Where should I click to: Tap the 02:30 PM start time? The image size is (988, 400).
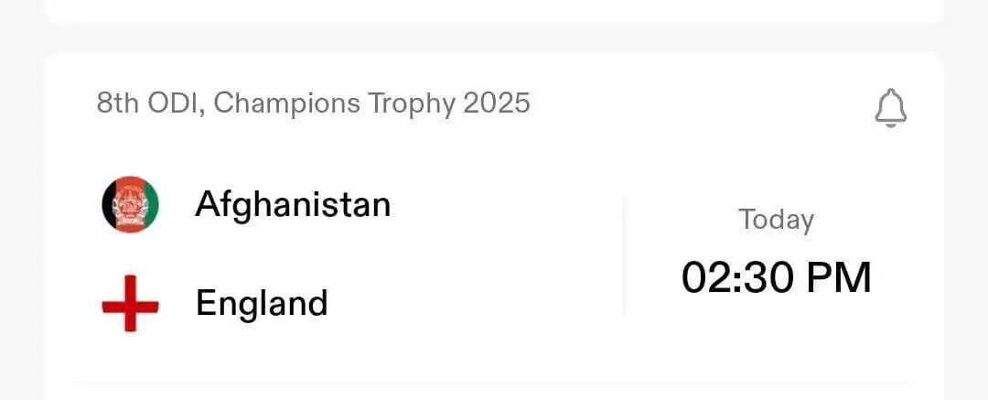click(x=777, y=277)
